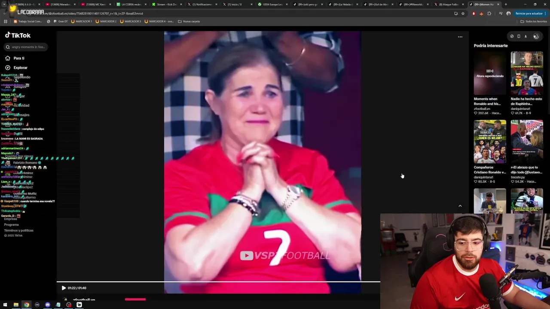Click the TikTok search field
The image size is (550, 309).
click(x=26, y=47)
